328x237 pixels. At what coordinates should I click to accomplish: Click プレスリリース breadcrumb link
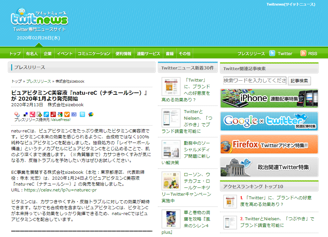pos(38,81)
